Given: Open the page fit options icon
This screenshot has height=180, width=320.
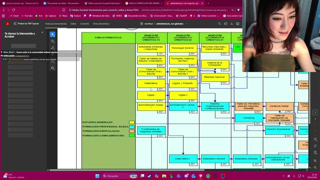Looking at the screenshot, I should [315, 152].
